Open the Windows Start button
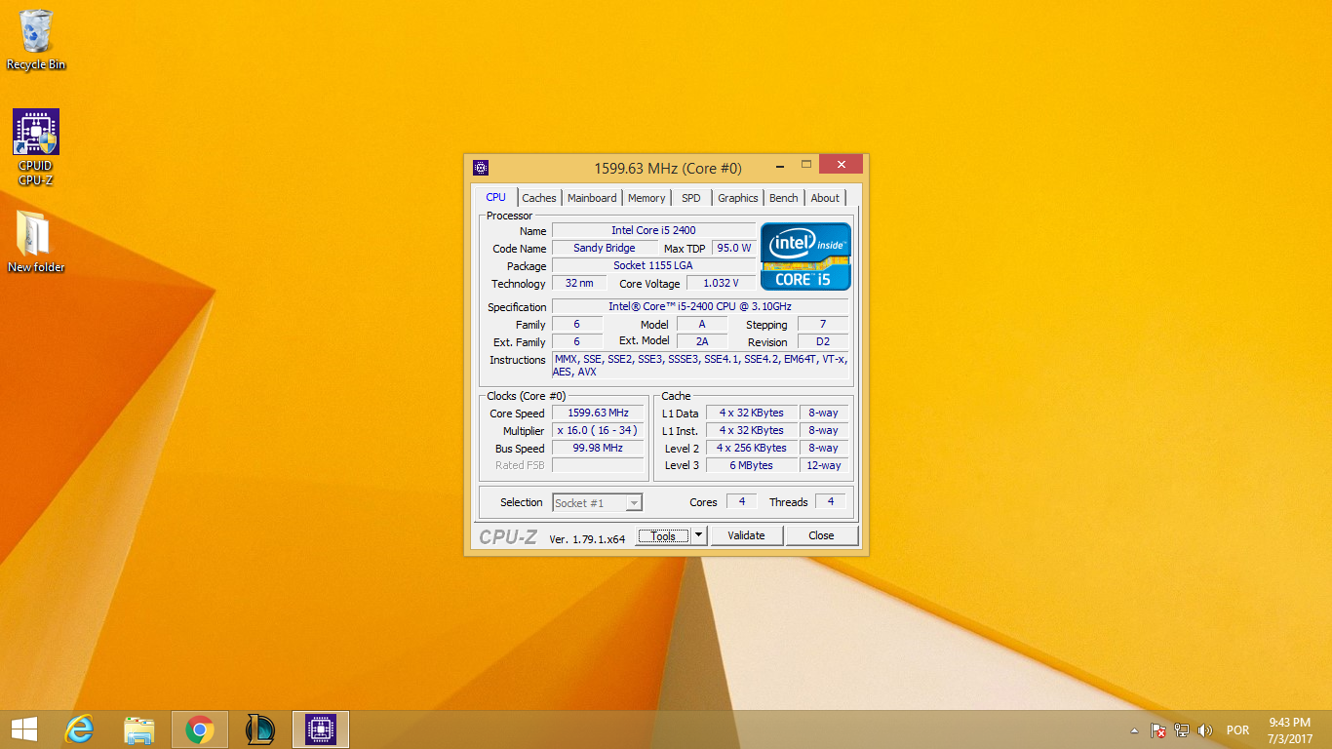Screen dimensions: 1332x749 tap(24, 729)
